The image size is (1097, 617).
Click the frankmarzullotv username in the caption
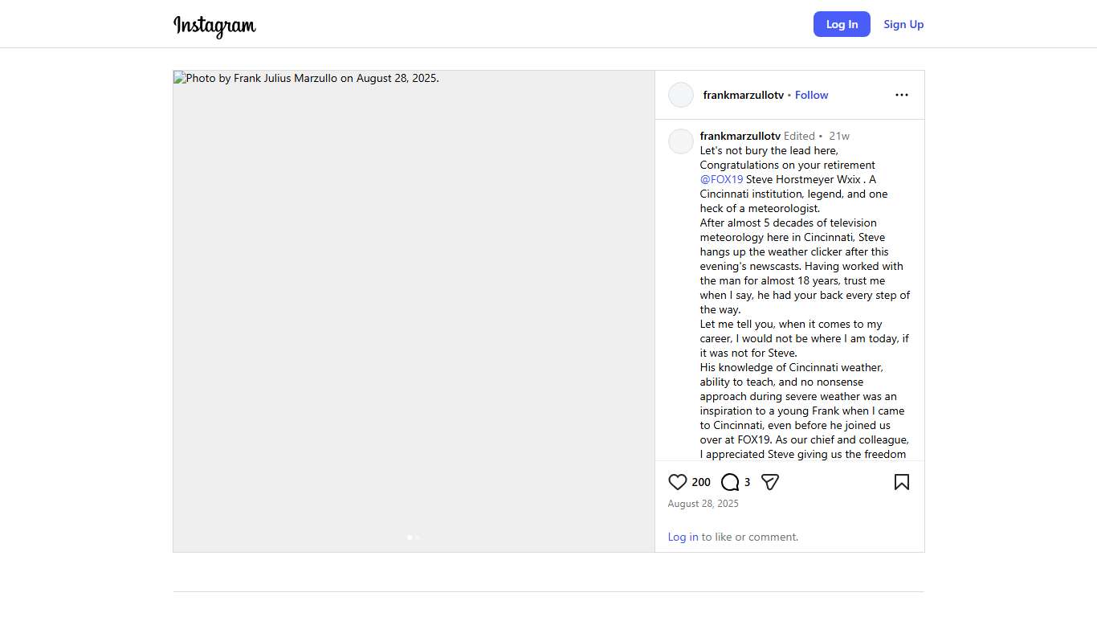coord(740,136)
